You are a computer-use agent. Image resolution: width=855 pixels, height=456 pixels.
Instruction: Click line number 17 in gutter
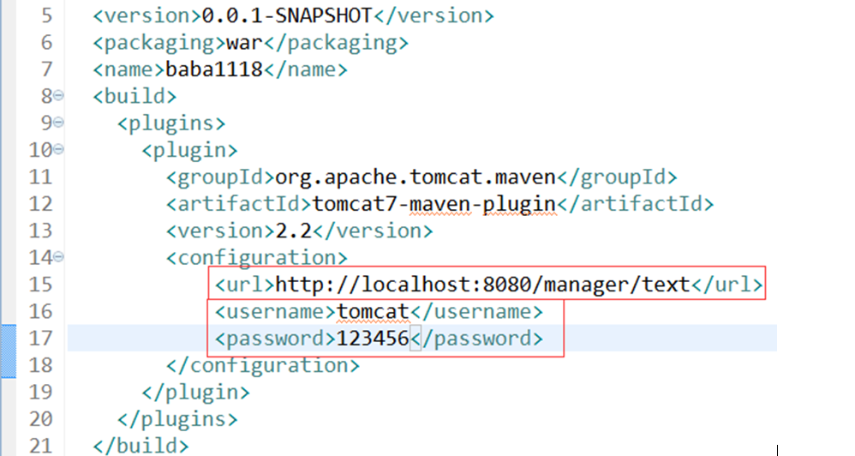pos(40,339)
